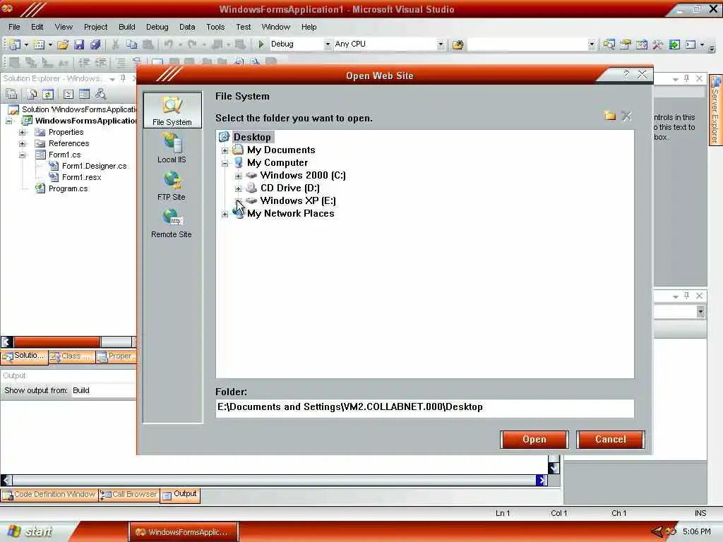This screenshot has height=542, width=723.
Task: Switch to Call Browser tab
Action: point(129,495)
